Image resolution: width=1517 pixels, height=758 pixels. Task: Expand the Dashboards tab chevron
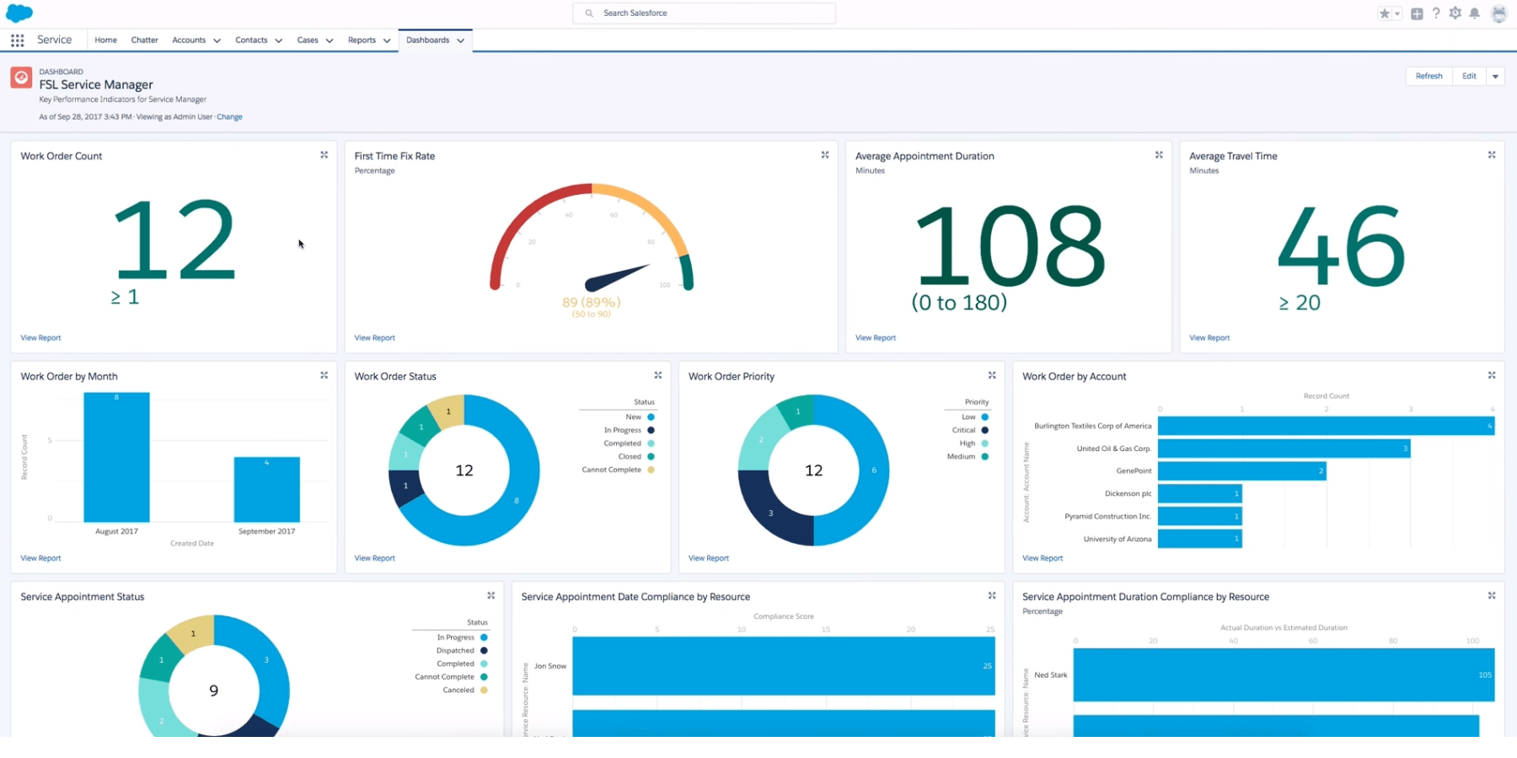[460, 40]
